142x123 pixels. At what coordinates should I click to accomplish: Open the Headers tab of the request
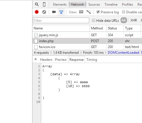click(46, 60)
